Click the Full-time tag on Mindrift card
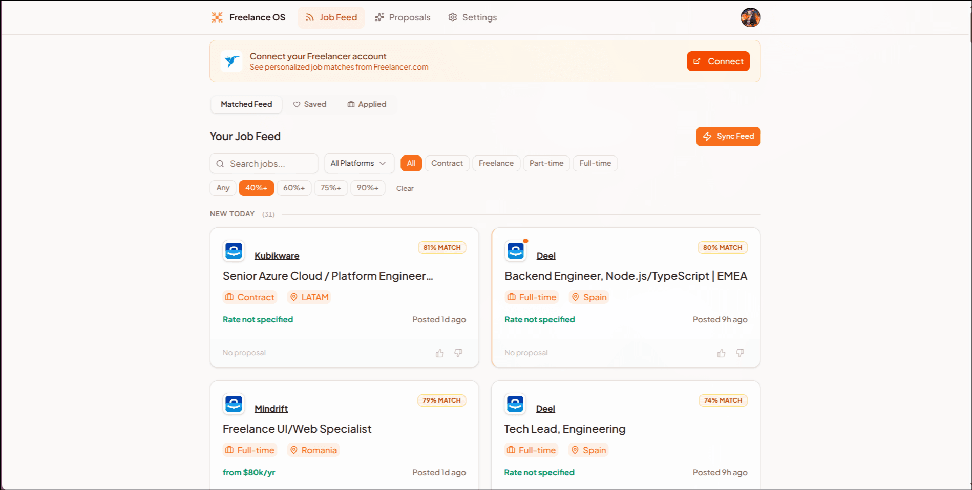The height and width of the screenshot is (490, 972). click(250, 450)
